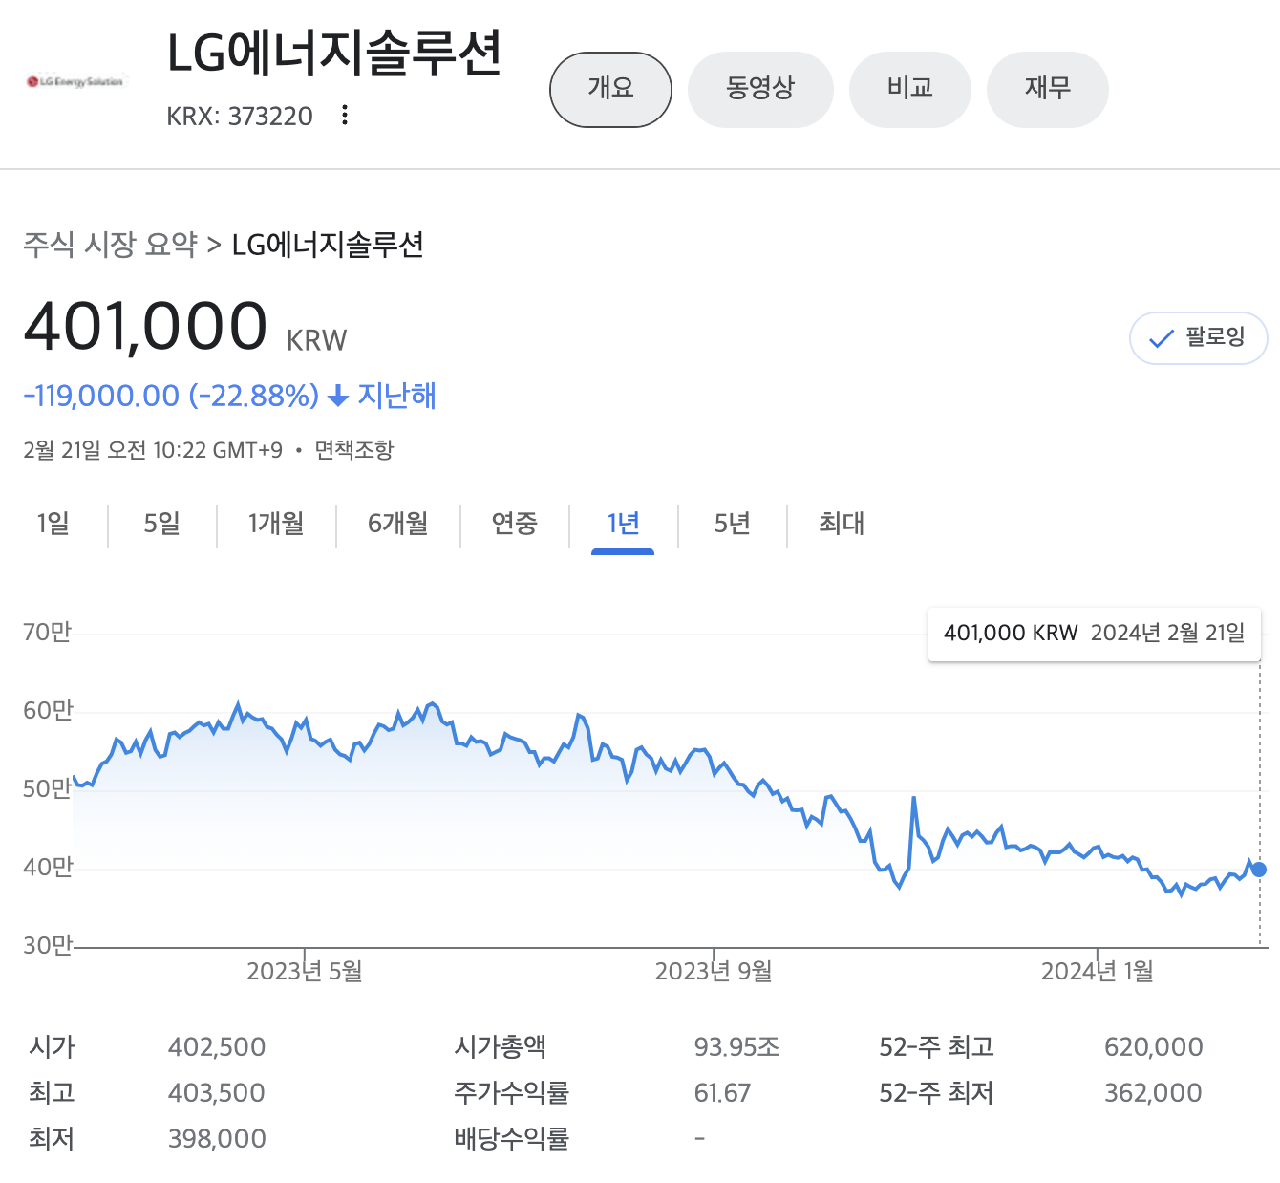
Task: Click the 70만 y-axis label
Action: [x=48, y=633]
